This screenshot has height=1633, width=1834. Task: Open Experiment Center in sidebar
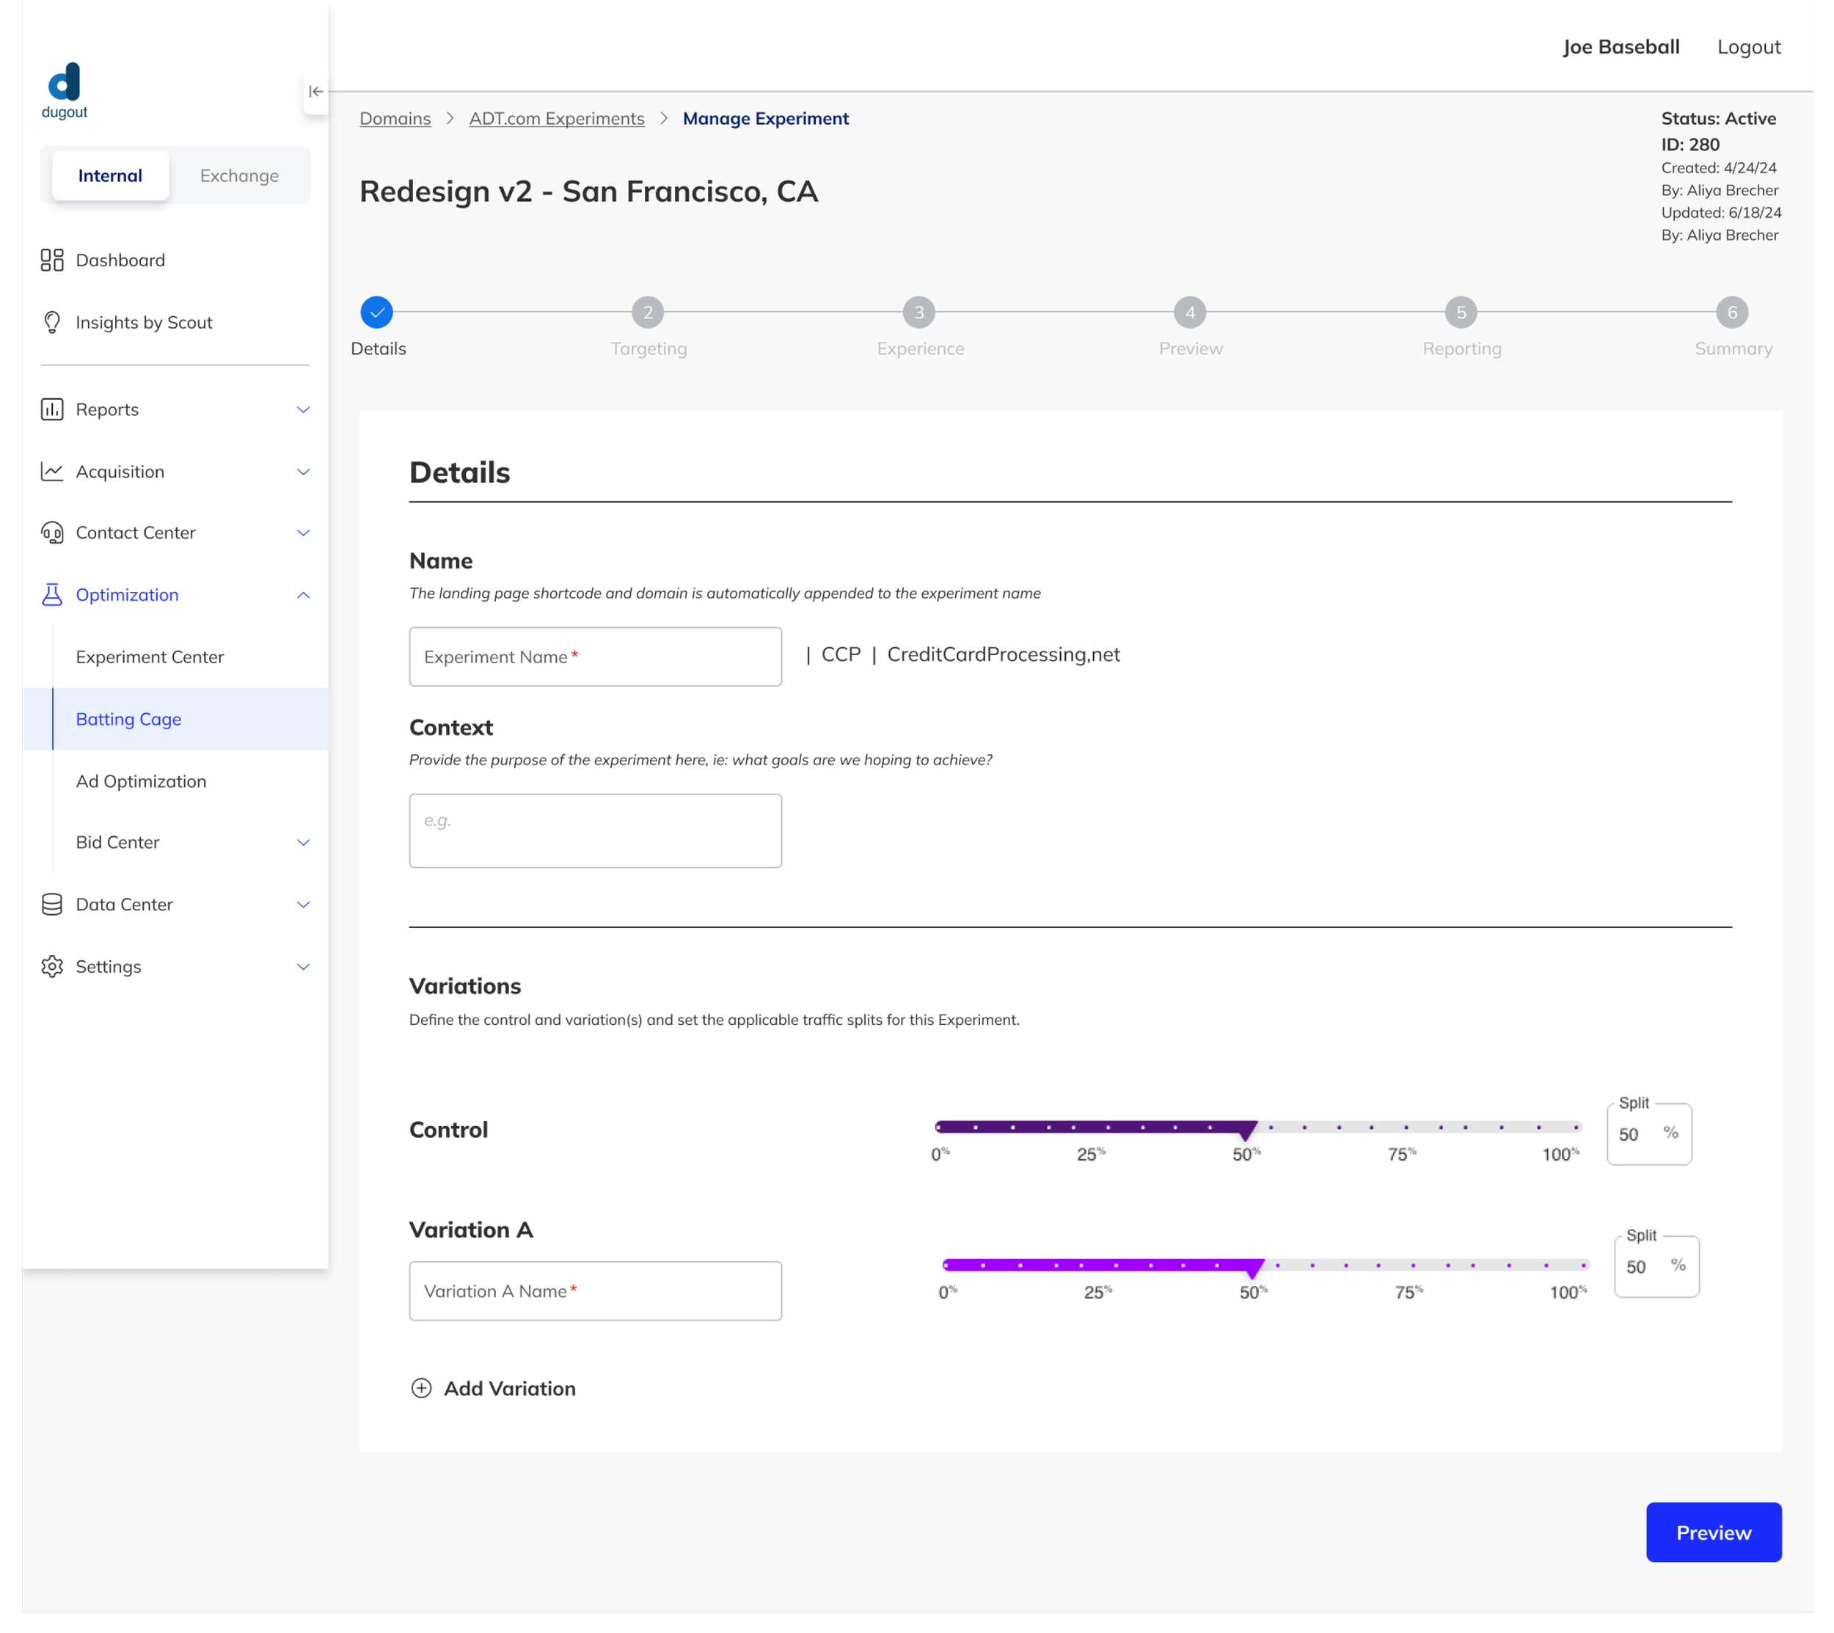pos(150,657)
